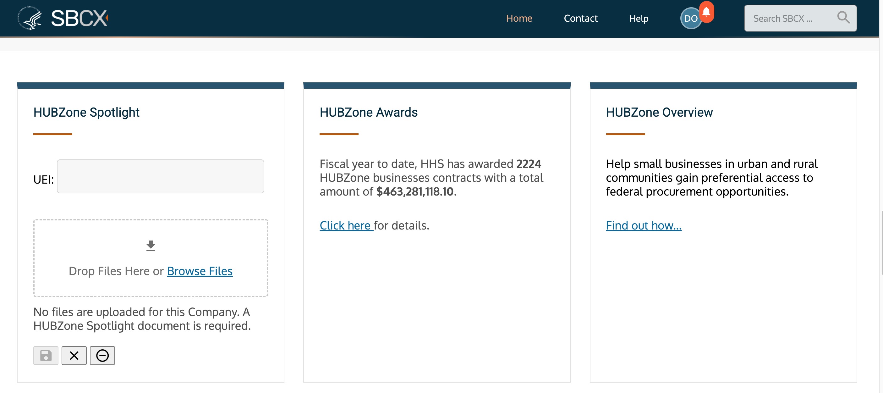This screenshot has width=883, height=393.
Task: Click the download arrow icon in drop zone
Action: pos(151,246)
